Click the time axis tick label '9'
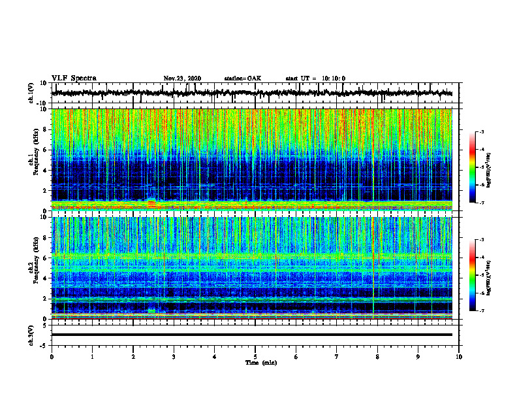 coord(418,357)
